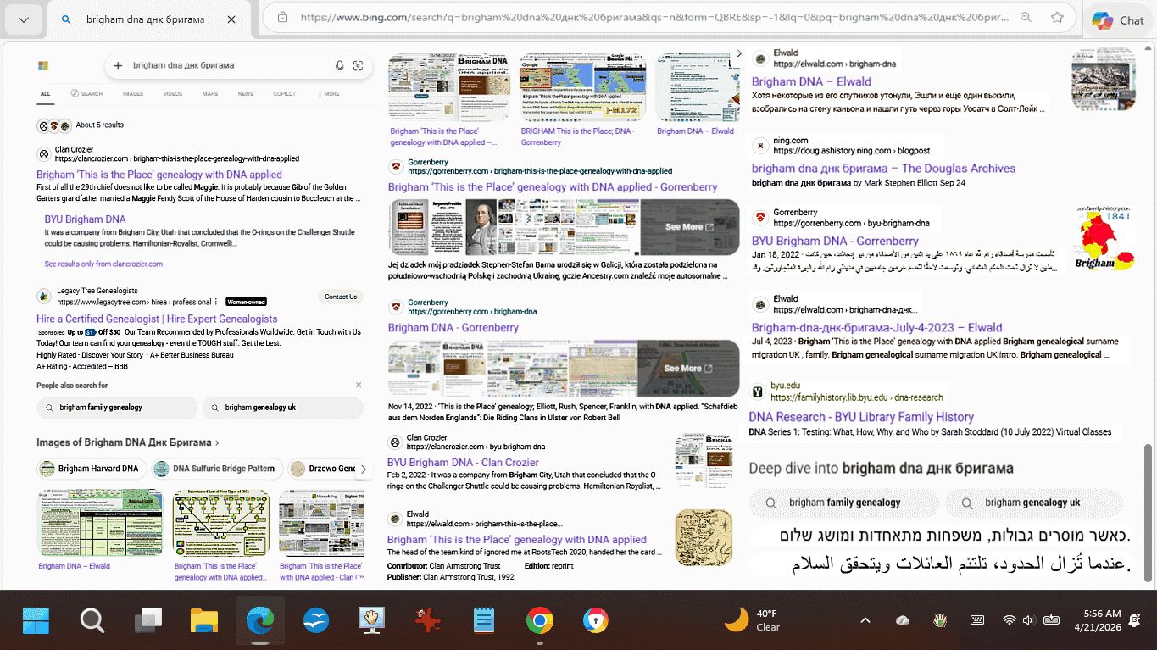Open the Copilot Chat button
The image size is (1157, 650).
[x=1118, y=20]
